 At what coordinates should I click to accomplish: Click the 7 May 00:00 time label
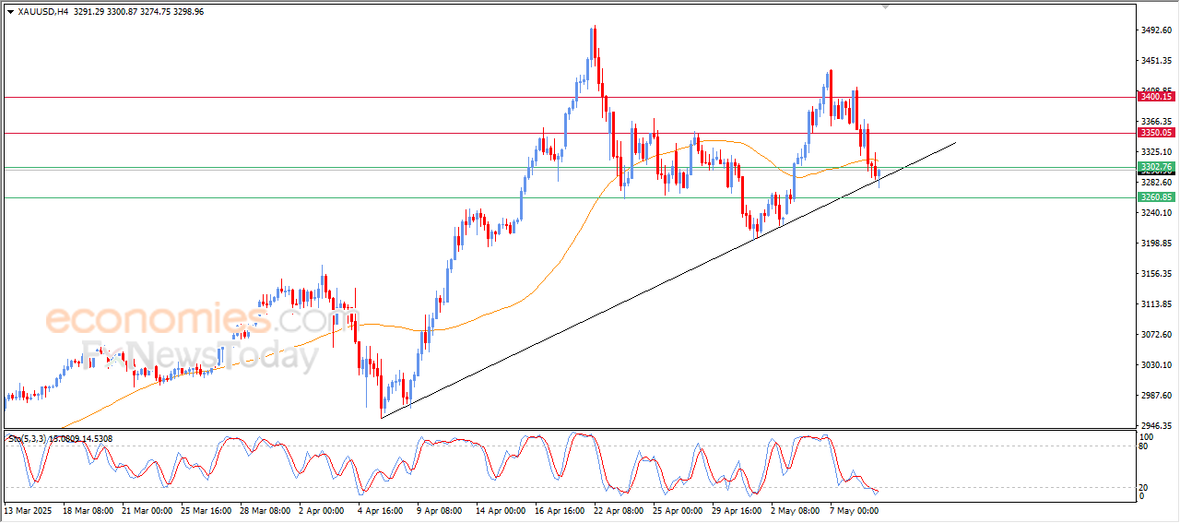[x=854, y=509]
